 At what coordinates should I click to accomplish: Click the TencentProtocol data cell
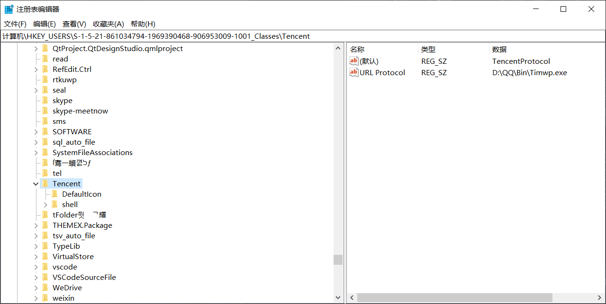(x=521, y=61)
